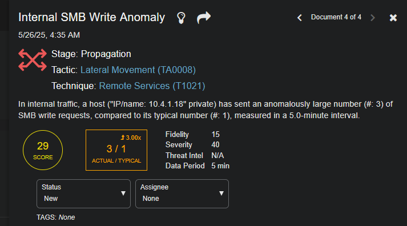Click the Internal SMB Write Anomaly title
407x226 pixels.
(x=92, y=17)
